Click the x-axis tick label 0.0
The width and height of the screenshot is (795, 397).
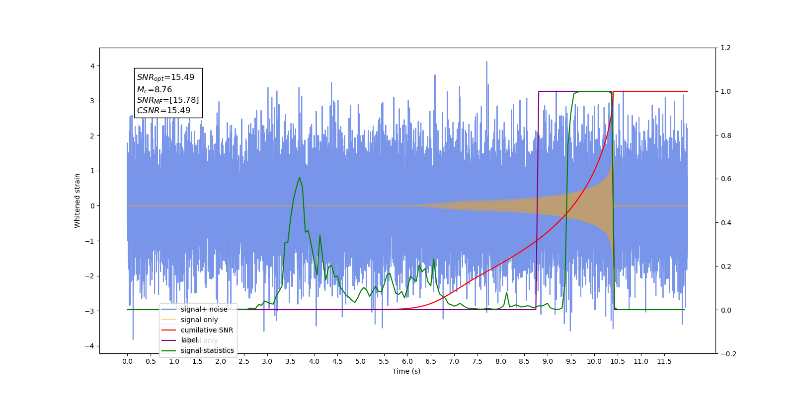pyautogui.click(x=127, y=361)
